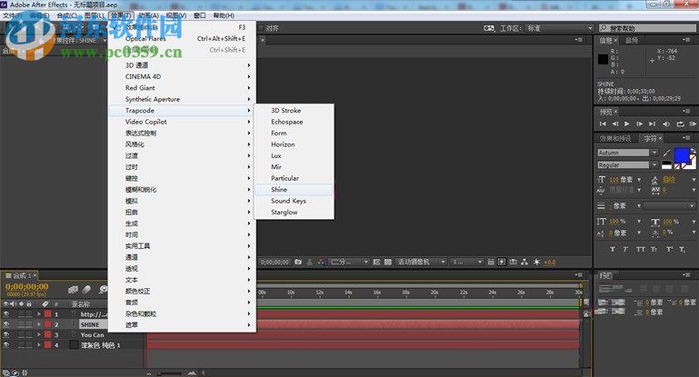
Task: Choose Starglow from Trapcode submenu
Action: [x=294, y=212]
